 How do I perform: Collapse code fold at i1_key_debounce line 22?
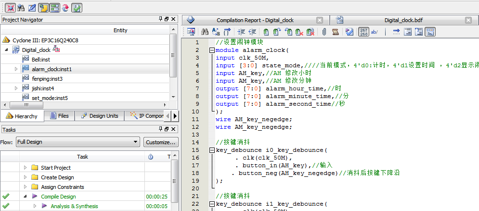211,204
